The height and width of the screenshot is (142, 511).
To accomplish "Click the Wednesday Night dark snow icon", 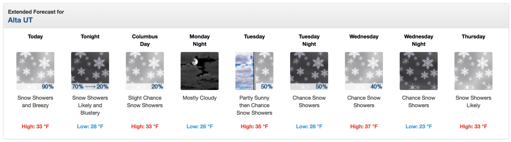I will point(419,71).
